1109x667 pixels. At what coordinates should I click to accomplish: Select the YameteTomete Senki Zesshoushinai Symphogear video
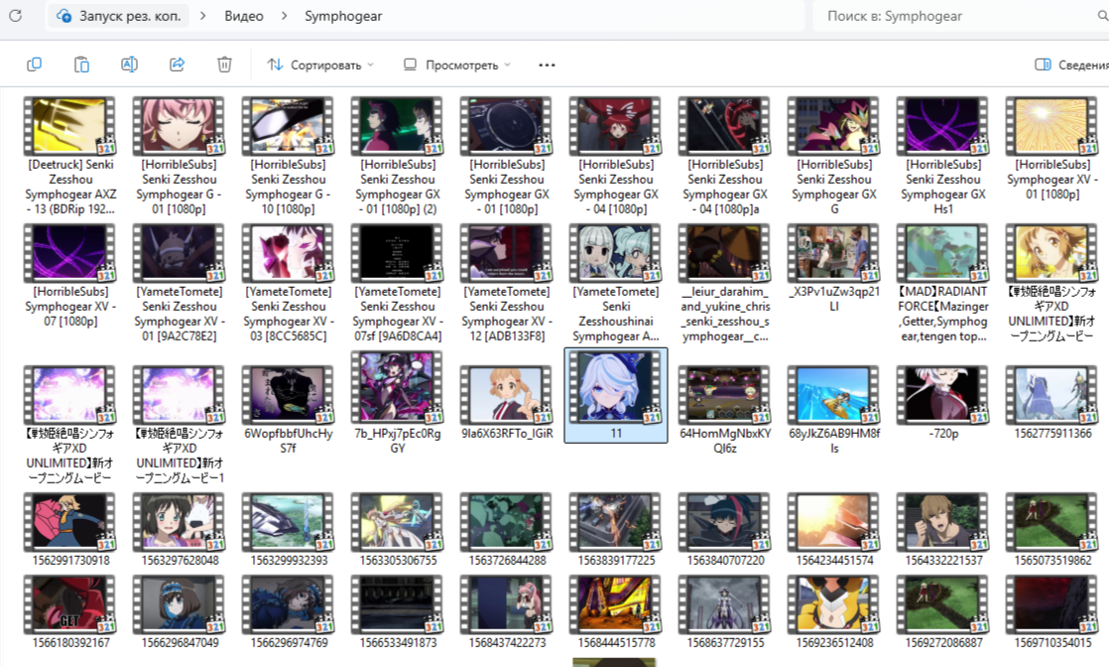pos(616,283)
